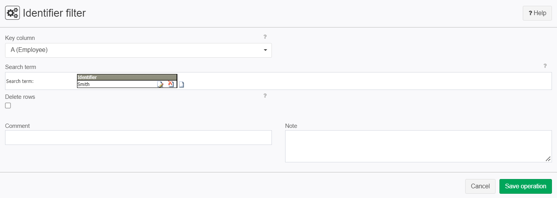Open the question mark help for Key column
The width and height of the screenshot is (557, 198).
(265, 37)
